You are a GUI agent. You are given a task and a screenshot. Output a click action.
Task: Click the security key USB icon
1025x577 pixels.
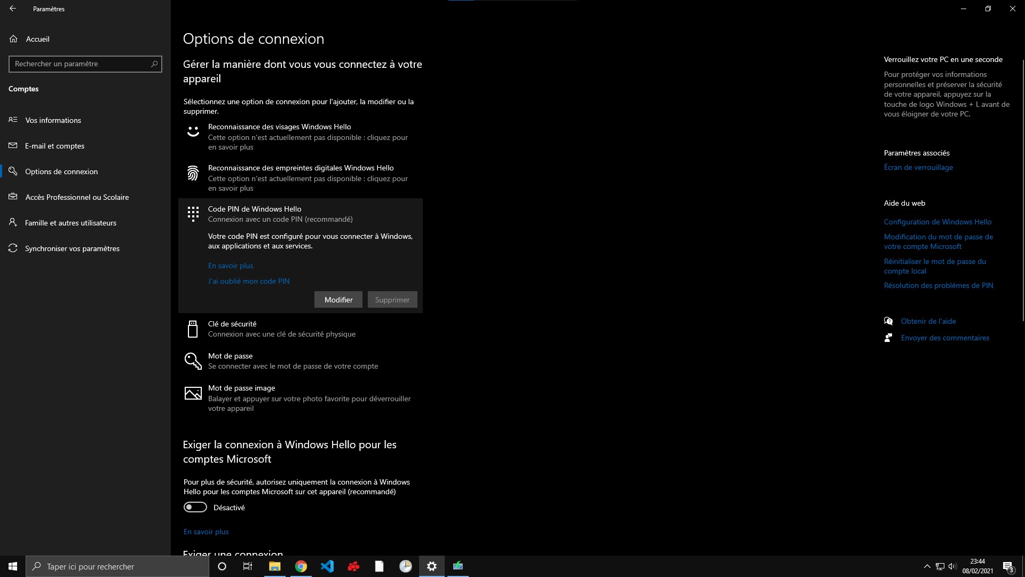tap(193, 329)
